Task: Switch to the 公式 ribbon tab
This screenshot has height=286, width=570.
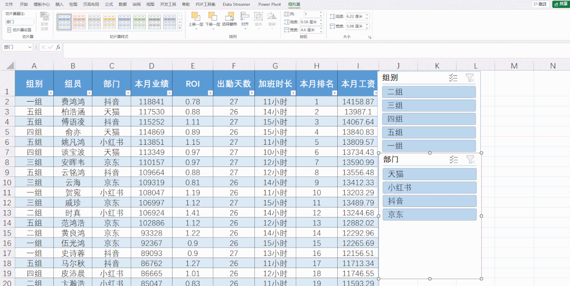Action: [109, 4]
